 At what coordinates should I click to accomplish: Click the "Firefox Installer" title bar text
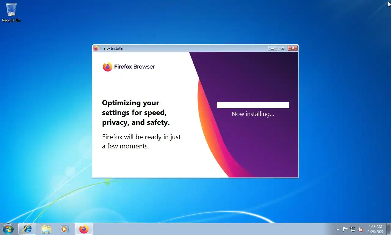pos(112,48)
